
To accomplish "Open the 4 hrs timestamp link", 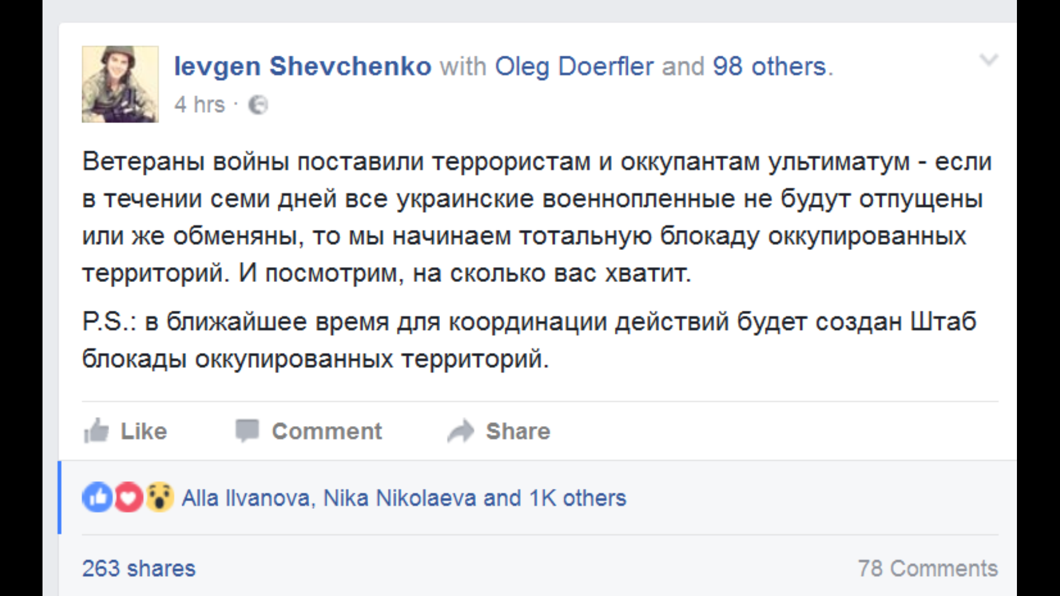I will [x=200, y=104].
